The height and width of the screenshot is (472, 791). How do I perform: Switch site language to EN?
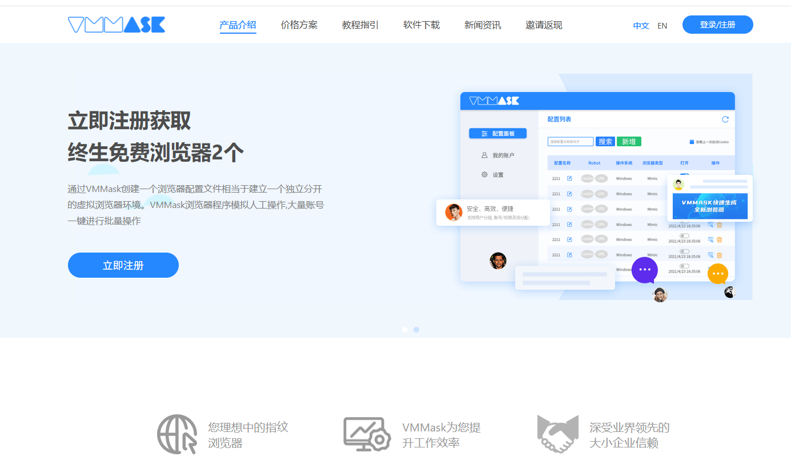662,26
